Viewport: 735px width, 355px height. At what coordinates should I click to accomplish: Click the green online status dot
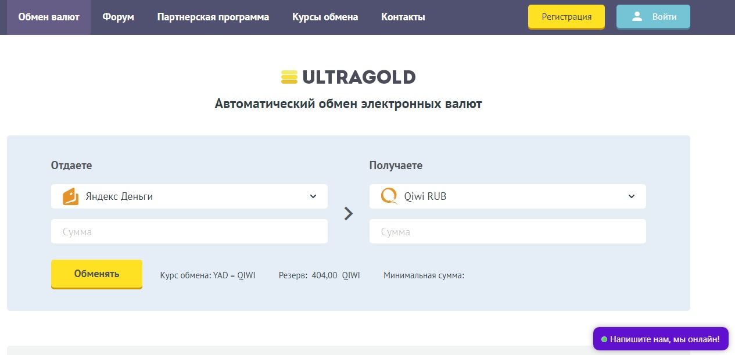(604, 339)
